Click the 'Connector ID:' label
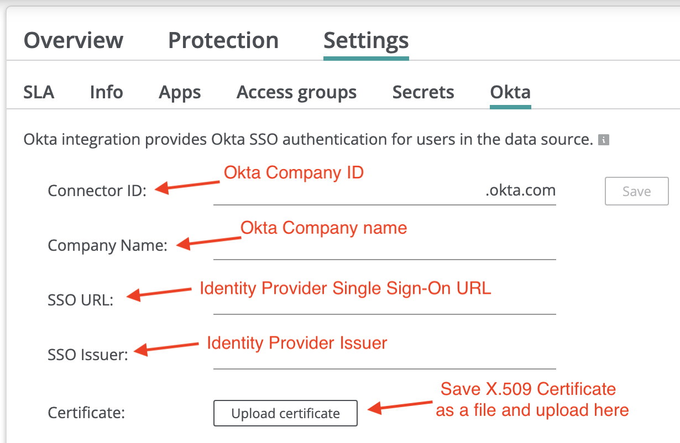The image size is (680, 443). tap(97, 191)
